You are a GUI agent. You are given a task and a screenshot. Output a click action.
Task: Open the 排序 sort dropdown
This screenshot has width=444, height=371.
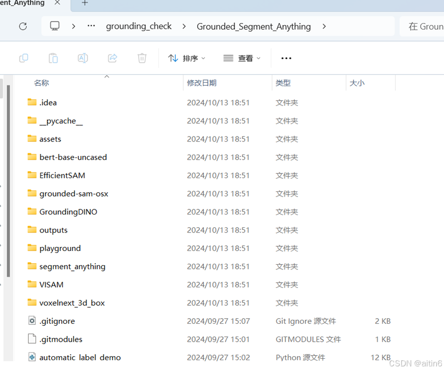coord(187,58)
